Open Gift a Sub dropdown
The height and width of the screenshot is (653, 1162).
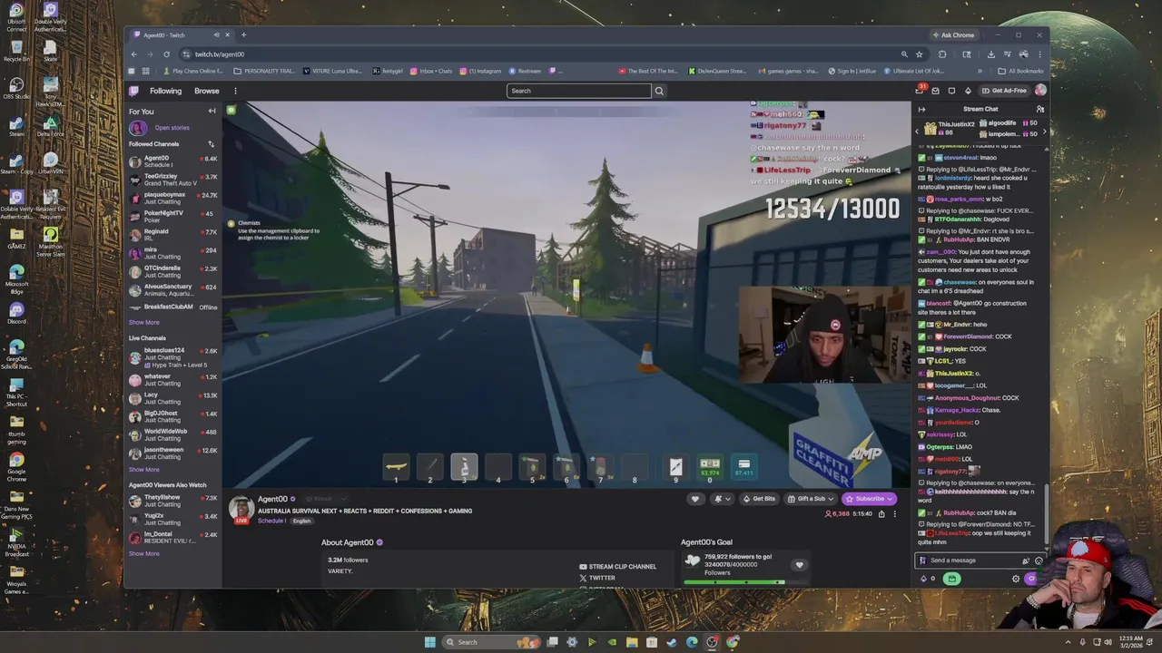812,499
